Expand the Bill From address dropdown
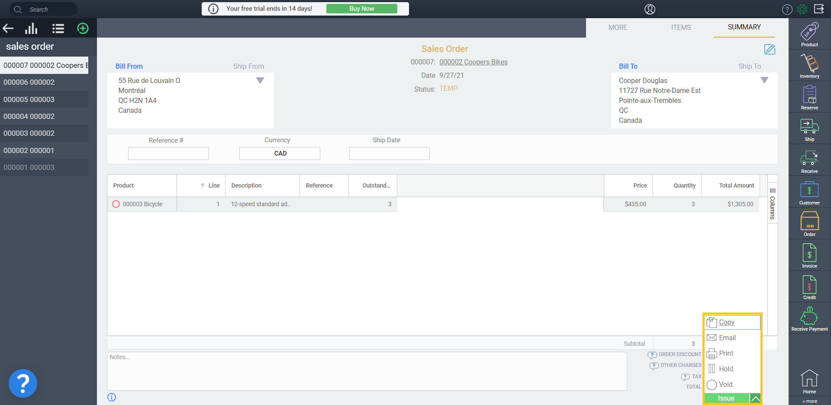 click(260, 80)
